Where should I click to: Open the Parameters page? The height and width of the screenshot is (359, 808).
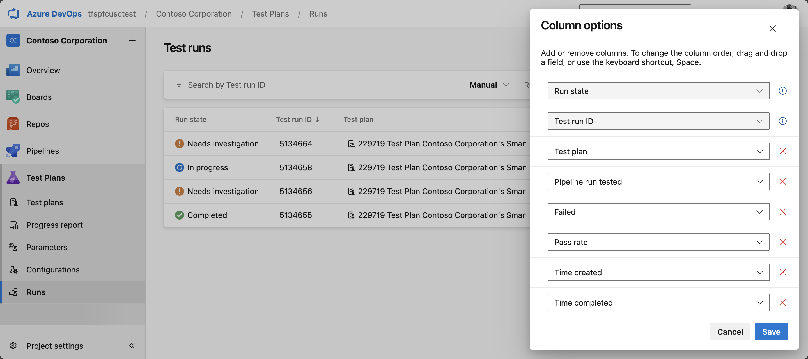[47, 247]
